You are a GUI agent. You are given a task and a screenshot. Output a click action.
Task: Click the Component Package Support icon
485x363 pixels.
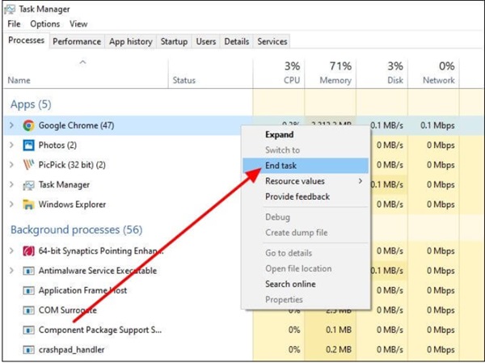click(28, 330)
